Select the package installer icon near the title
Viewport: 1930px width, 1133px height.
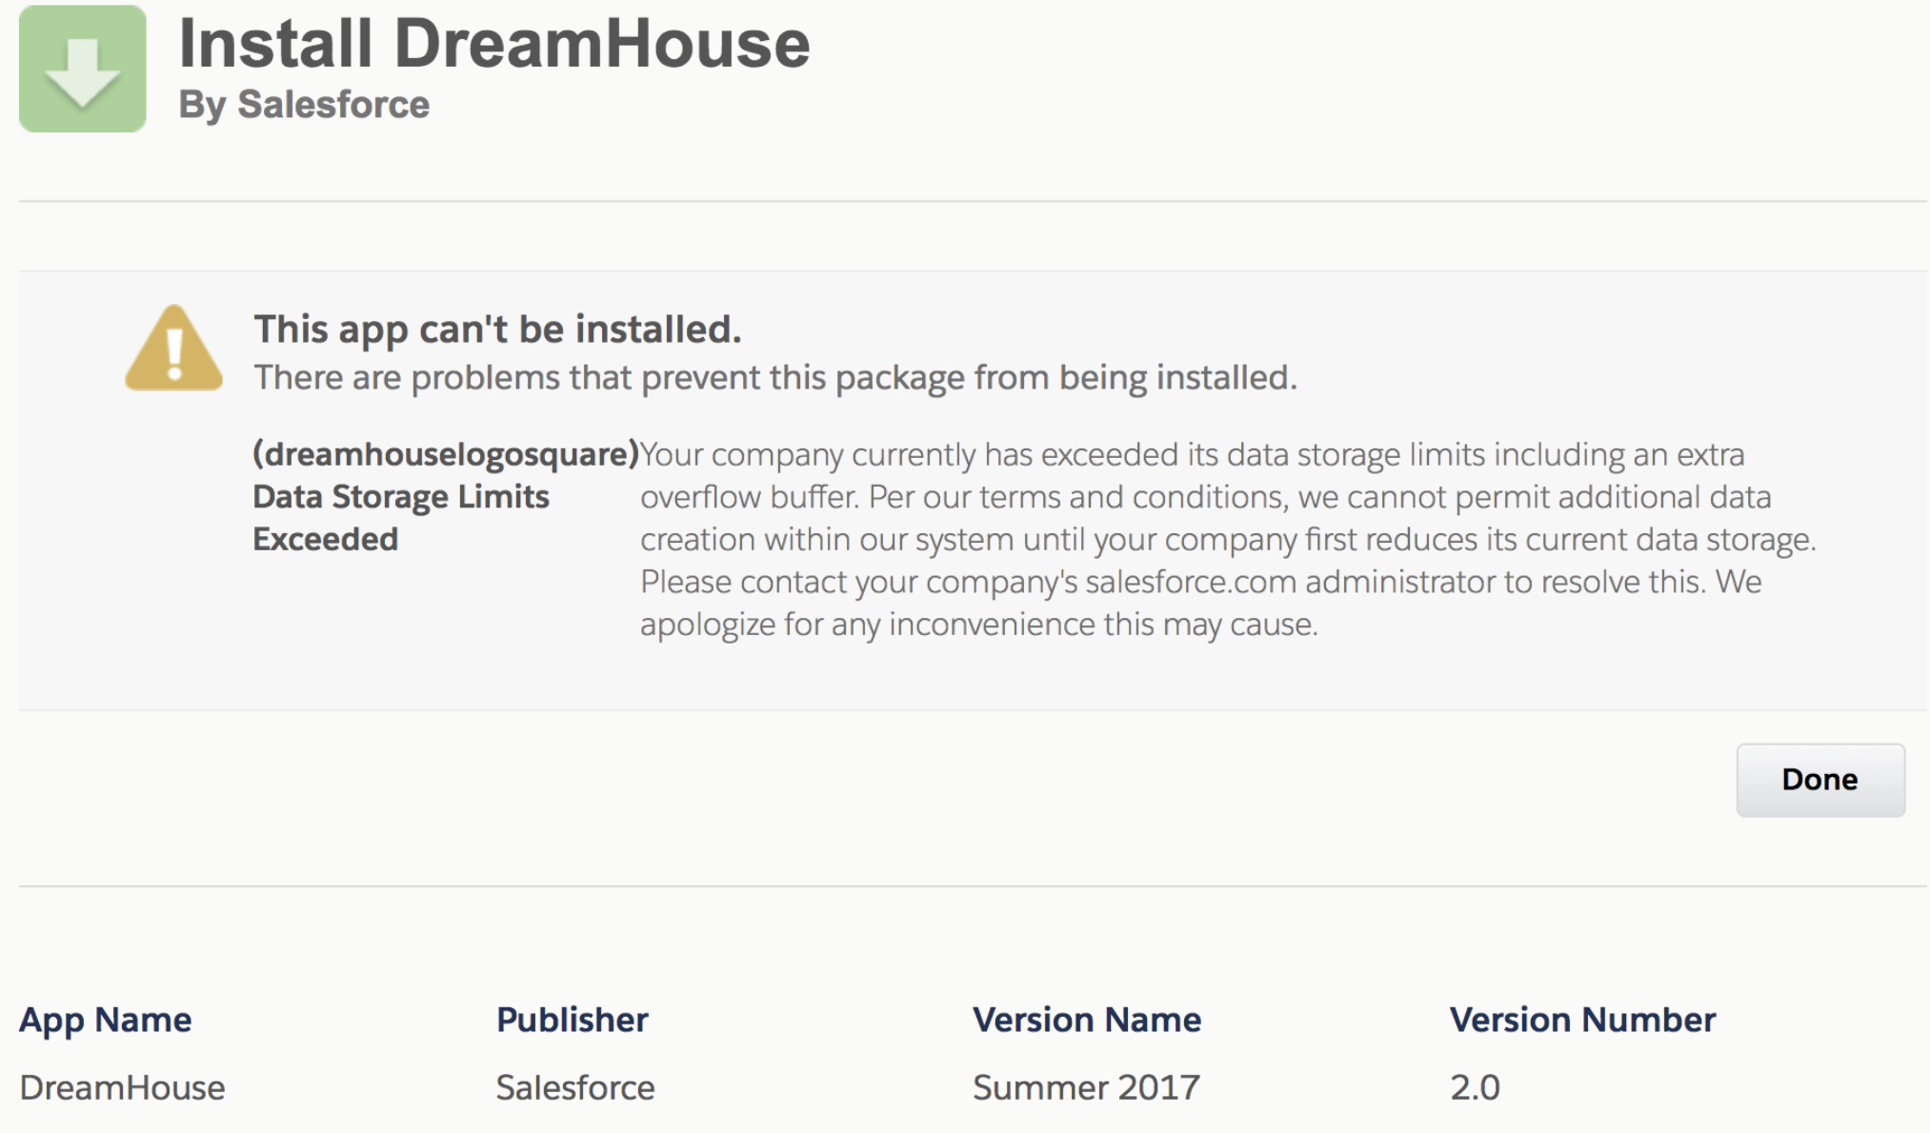coord(84,68)
